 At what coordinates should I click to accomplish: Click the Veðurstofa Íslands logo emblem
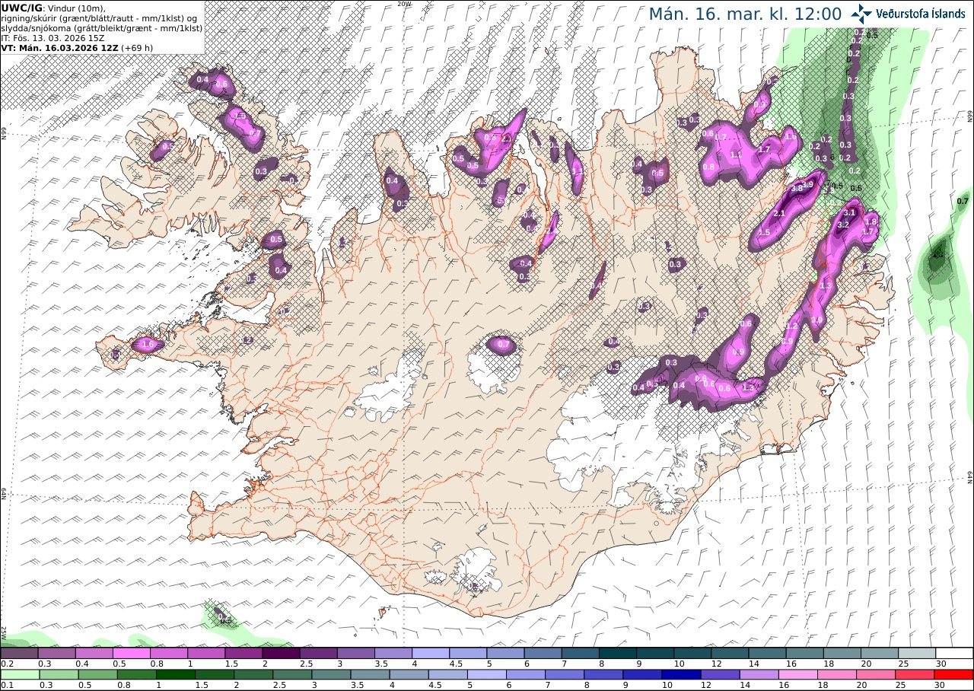(x=862, y=13)
